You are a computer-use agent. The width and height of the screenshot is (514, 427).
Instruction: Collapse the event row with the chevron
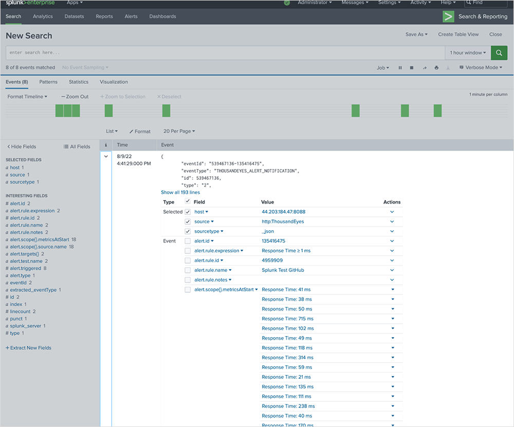(106, 156)
